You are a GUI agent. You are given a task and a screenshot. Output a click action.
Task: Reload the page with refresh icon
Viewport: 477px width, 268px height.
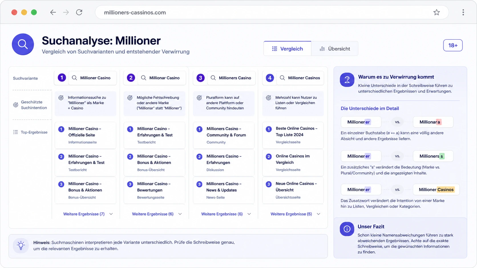tap(79, 12)
